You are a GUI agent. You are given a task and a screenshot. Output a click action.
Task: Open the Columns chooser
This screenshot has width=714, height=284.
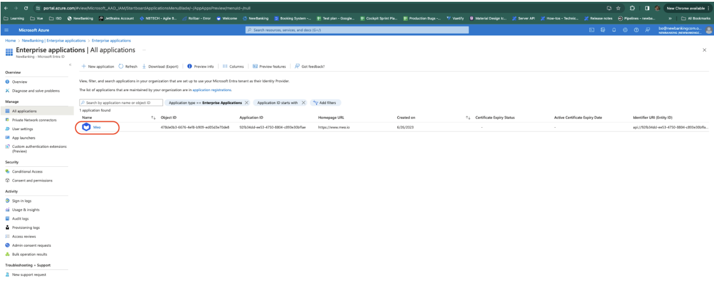click(232, 66)
